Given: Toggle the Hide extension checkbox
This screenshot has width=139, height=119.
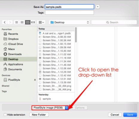Looking at the screenshot, I should pyautogui.click(x=5, y=115).
